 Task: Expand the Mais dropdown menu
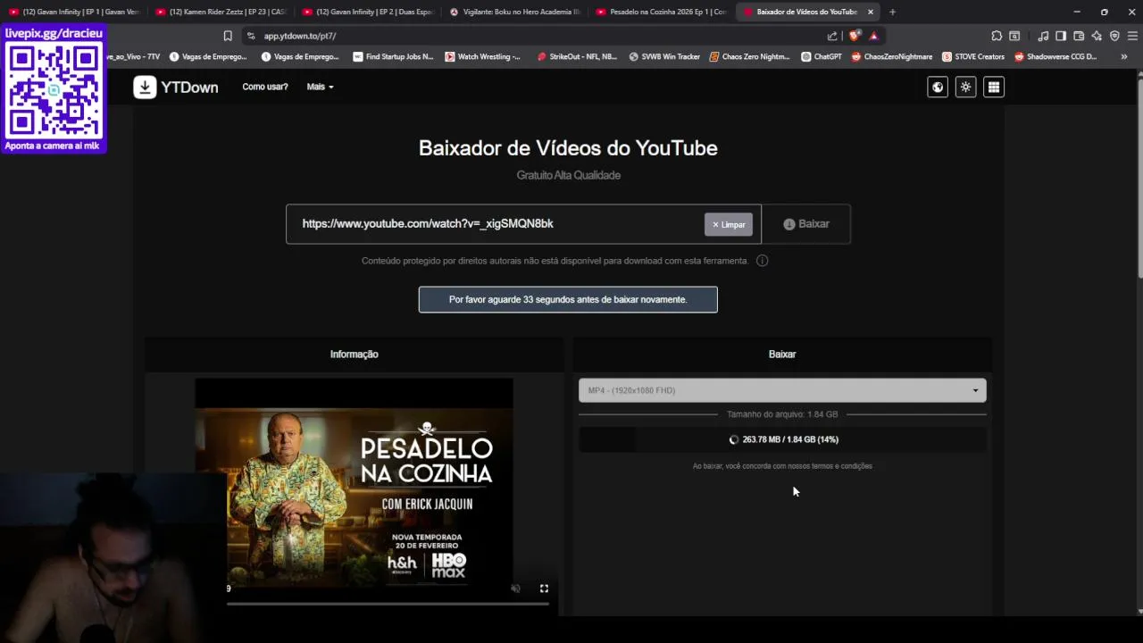pyautogui.click(x=320, y=87)
